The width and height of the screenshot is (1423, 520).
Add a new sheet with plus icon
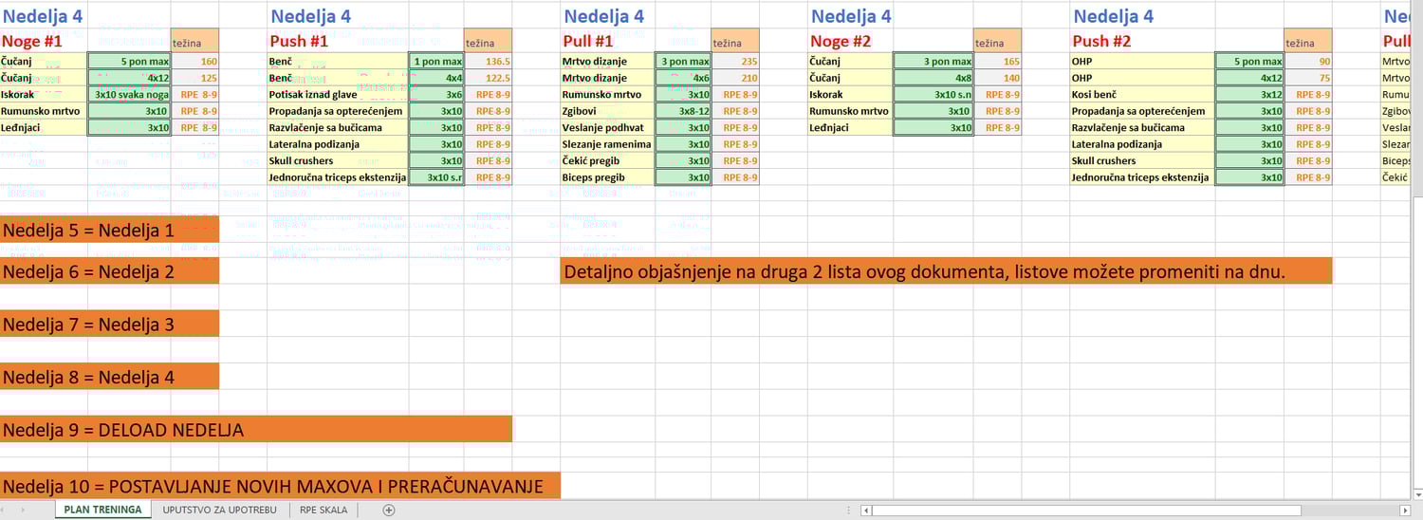[388, 511]
